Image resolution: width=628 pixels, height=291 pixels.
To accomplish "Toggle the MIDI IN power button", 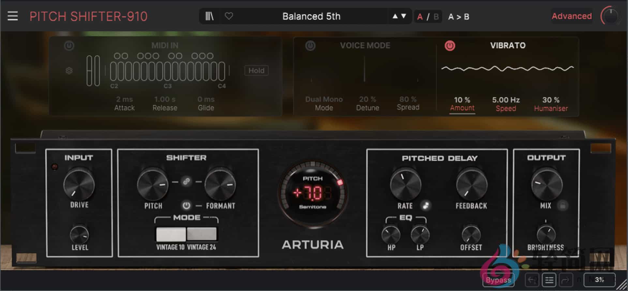I will (69, 46).
